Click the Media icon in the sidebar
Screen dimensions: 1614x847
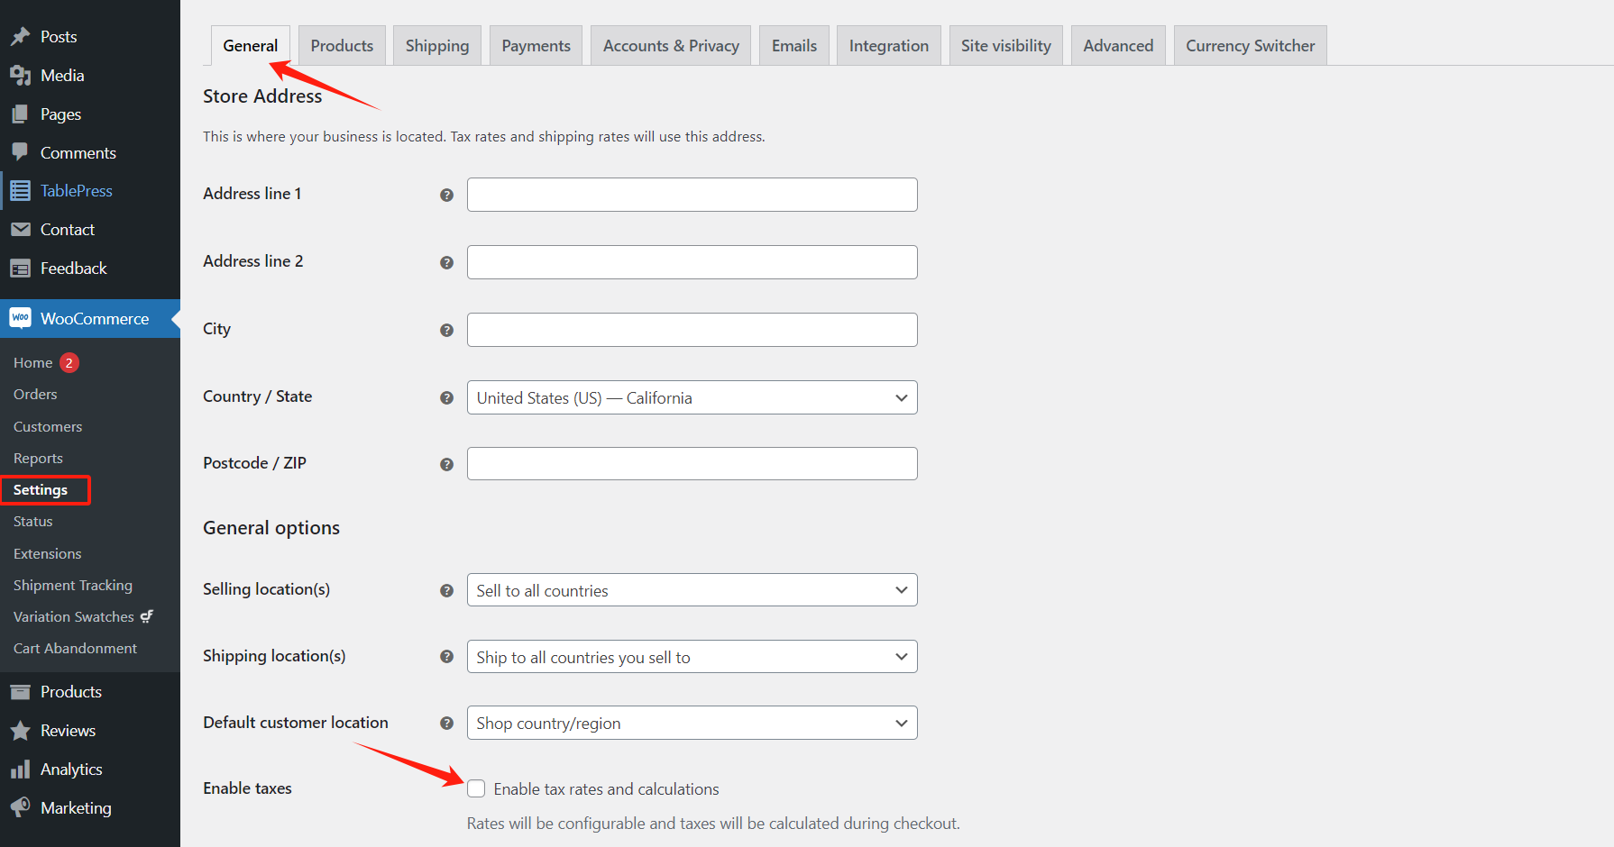[20, 76]
